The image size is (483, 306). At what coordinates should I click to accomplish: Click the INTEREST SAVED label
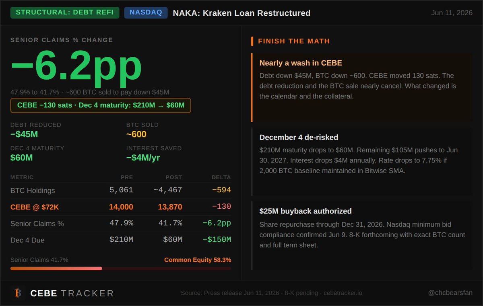pyautogui.click(x=154, y=148)
